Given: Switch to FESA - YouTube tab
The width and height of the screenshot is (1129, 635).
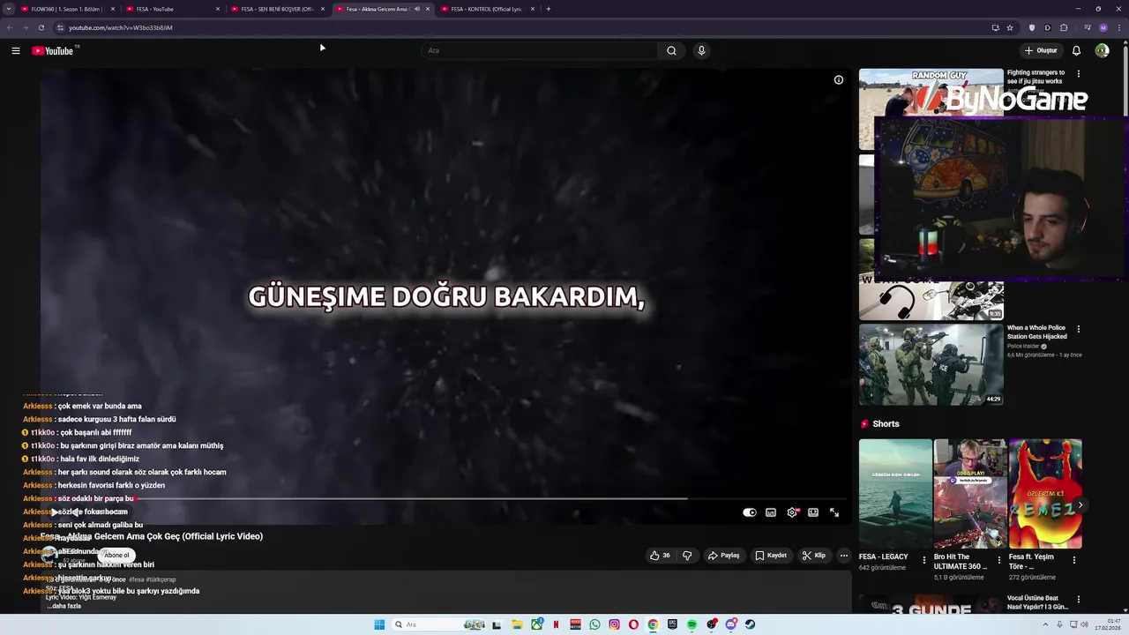Looking at the screenshot, I should point(172,9).
